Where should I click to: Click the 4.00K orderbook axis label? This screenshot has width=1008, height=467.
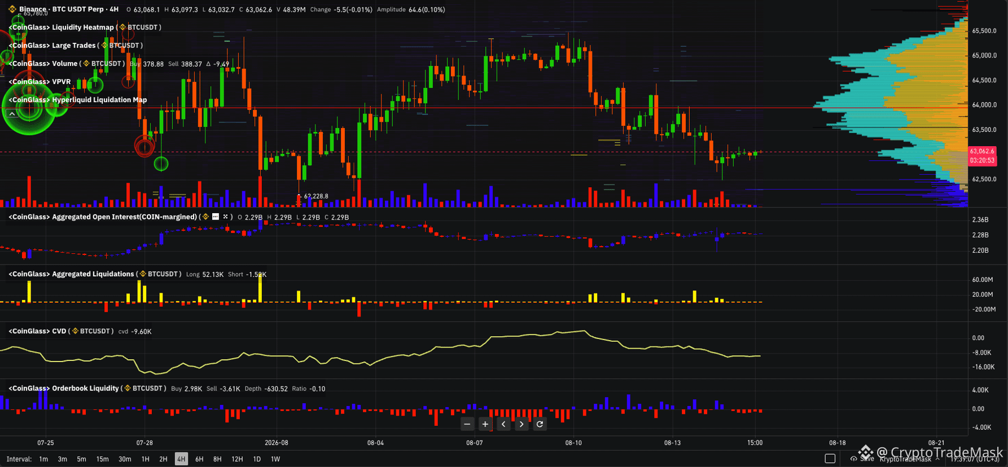(980, 390)
